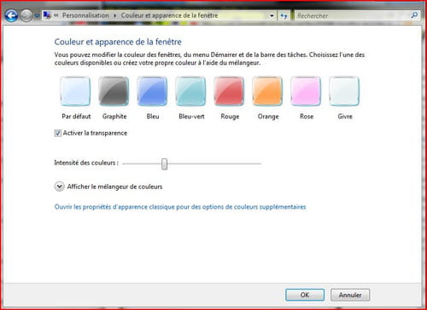Select the Par défaut color swatch
The height and width of the screenshot is (310, 427).
[75, 91]
